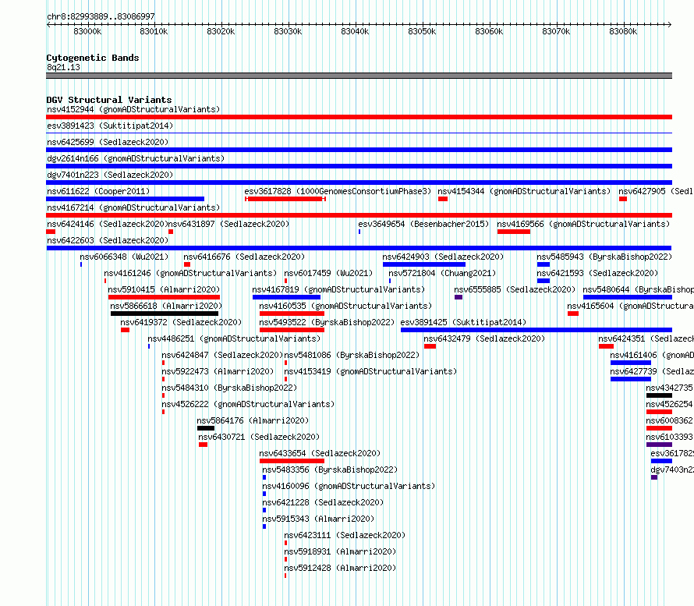Click nsv6066348 (Wu2021) label
Image resolution: width=694 pixels, height=606 pixels.
click(x=124, y=257)
